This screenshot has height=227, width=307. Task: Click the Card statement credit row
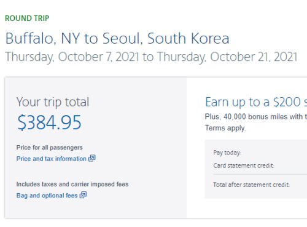click(260, 165)
